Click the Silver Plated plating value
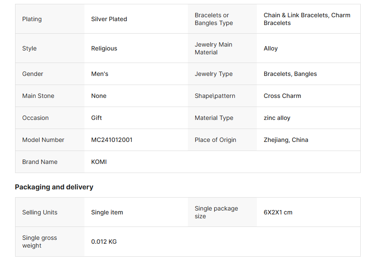The height and width of the screenshot is (261, 390). pyautogui.click(x=109, y=19)
